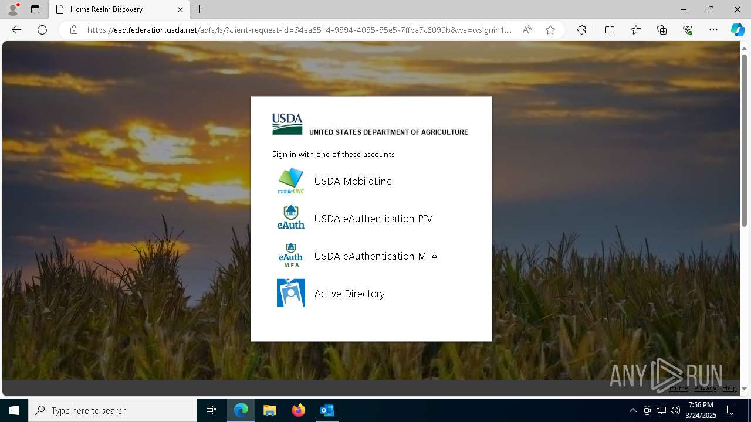Screen dimensions: 751x422
Task: Show hidden system tray icons
Action: click(632, 410)
